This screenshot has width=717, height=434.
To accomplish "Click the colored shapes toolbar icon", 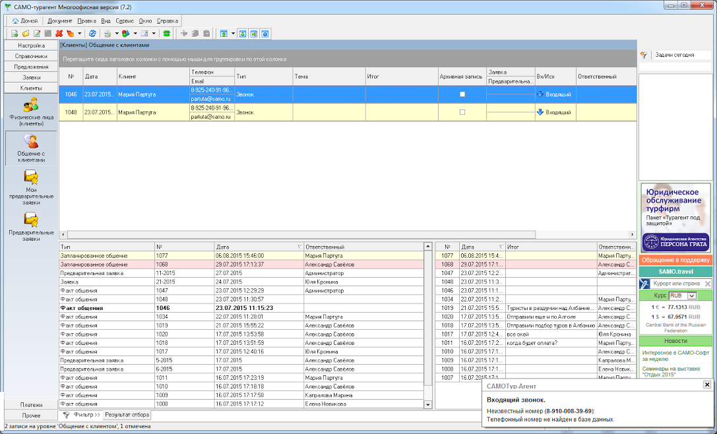I will click(x=126, y=34).
